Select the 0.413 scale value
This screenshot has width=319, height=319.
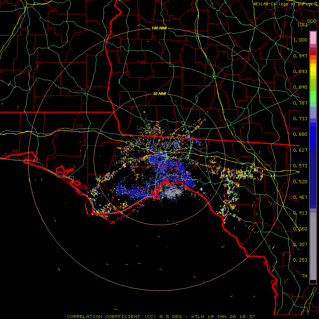300,213
